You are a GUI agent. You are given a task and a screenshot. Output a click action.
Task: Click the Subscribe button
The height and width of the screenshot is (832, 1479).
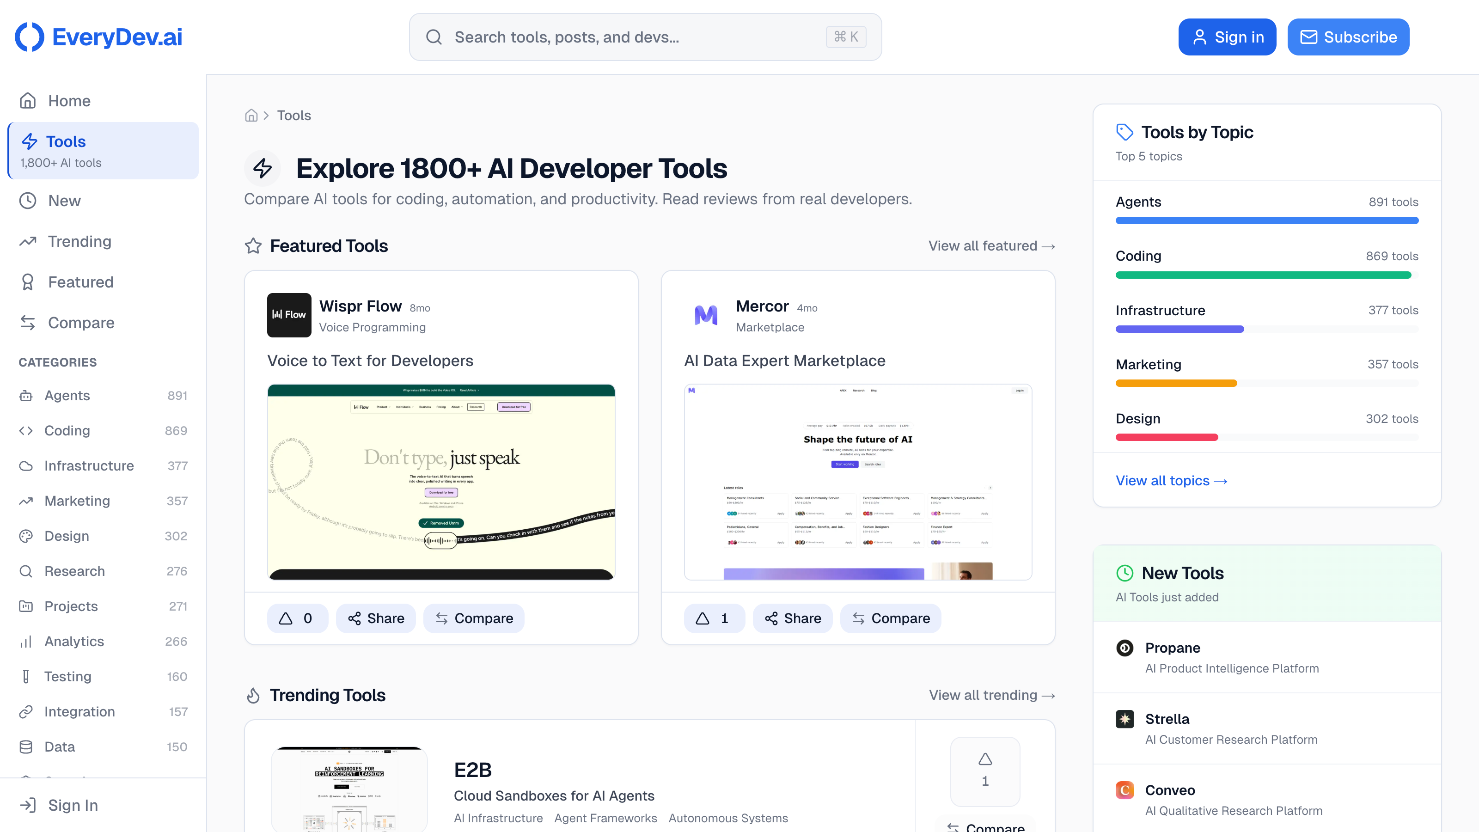click(x=1348, y=36)
